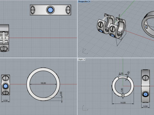Pick the blue gemstone on the horizontal band
The width and height of the screenshot is (154, 115).
(50, 10)
